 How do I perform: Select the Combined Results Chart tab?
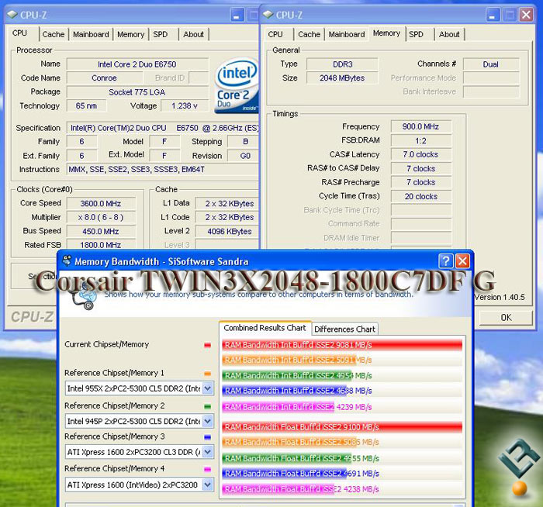[265, 328]
